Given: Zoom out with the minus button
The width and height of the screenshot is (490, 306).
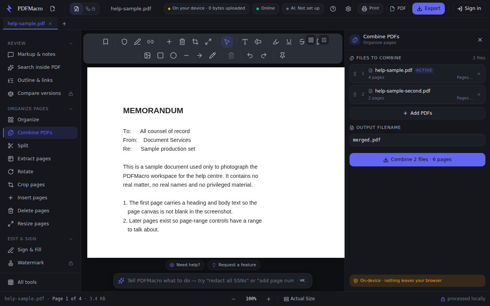Looking at the screenshot, I should point(234,299).
